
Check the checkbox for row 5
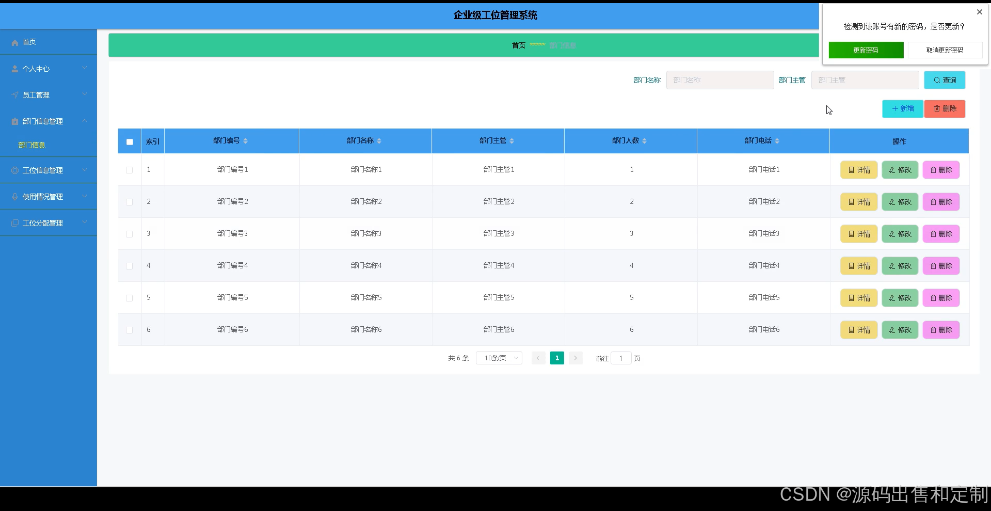point(130,298)
